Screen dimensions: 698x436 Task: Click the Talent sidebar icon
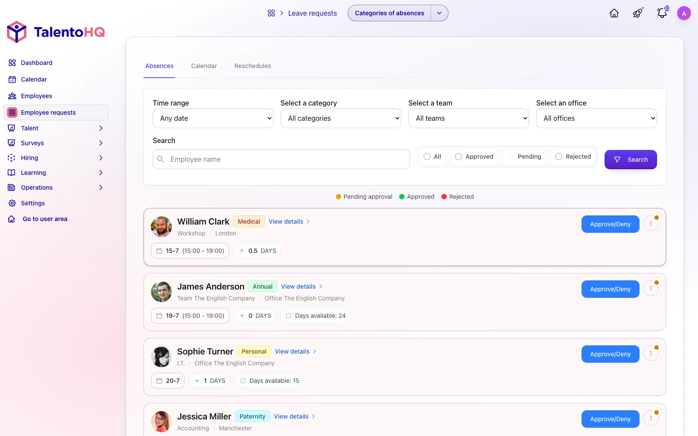coord(12,128)
